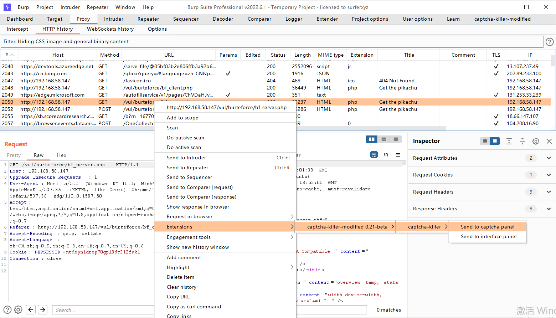Go to next search match arrow
The width and height of the screenshot is (556, 318).
(x=43, y=309)
